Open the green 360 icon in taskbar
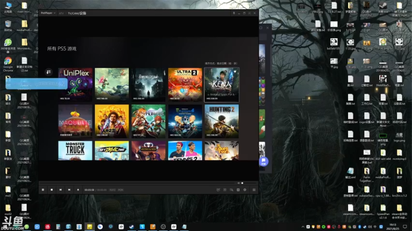 (27, 226)
